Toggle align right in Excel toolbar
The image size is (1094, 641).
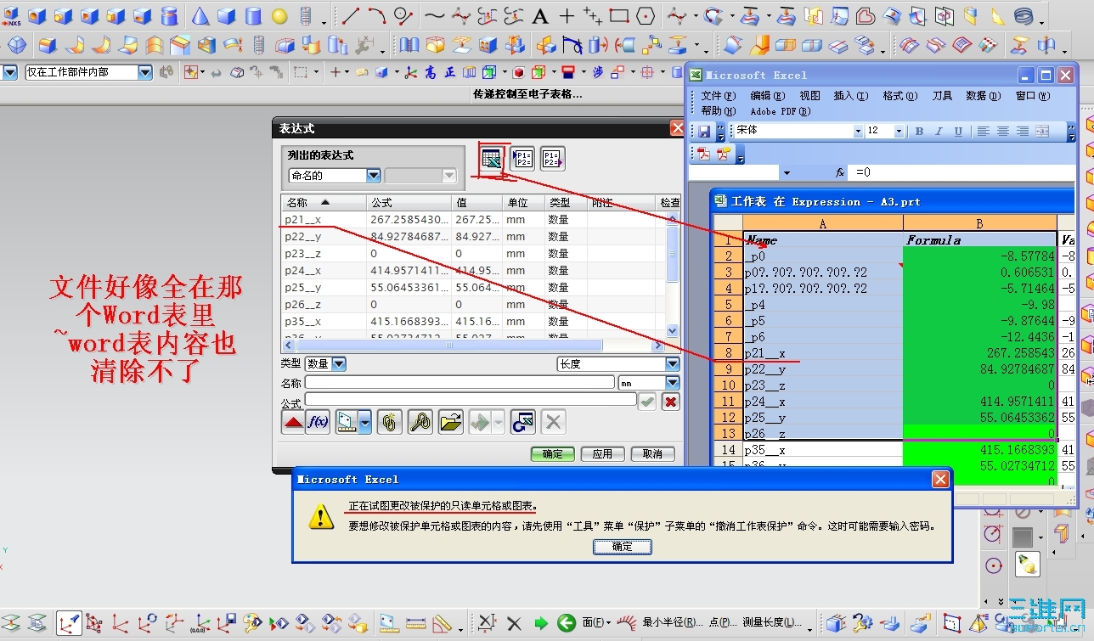click(x=1023, y=132)
